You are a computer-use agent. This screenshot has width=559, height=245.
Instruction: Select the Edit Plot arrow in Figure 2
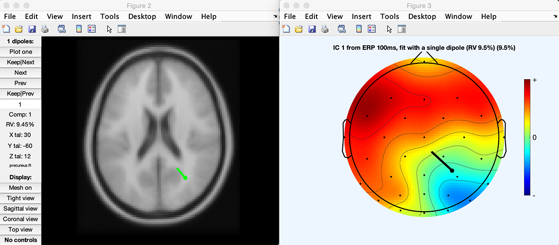(x=109, y=29)
